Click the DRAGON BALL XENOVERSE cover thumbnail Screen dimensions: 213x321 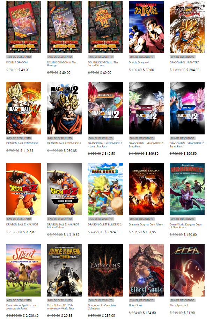24,108
